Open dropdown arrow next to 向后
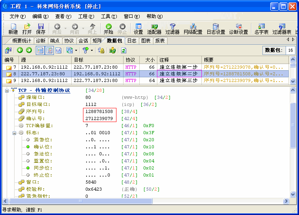The image size is (299, 215). [65, 28]
